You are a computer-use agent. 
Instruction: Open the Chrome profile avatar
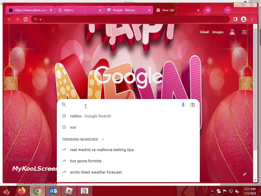coord(243,19)
